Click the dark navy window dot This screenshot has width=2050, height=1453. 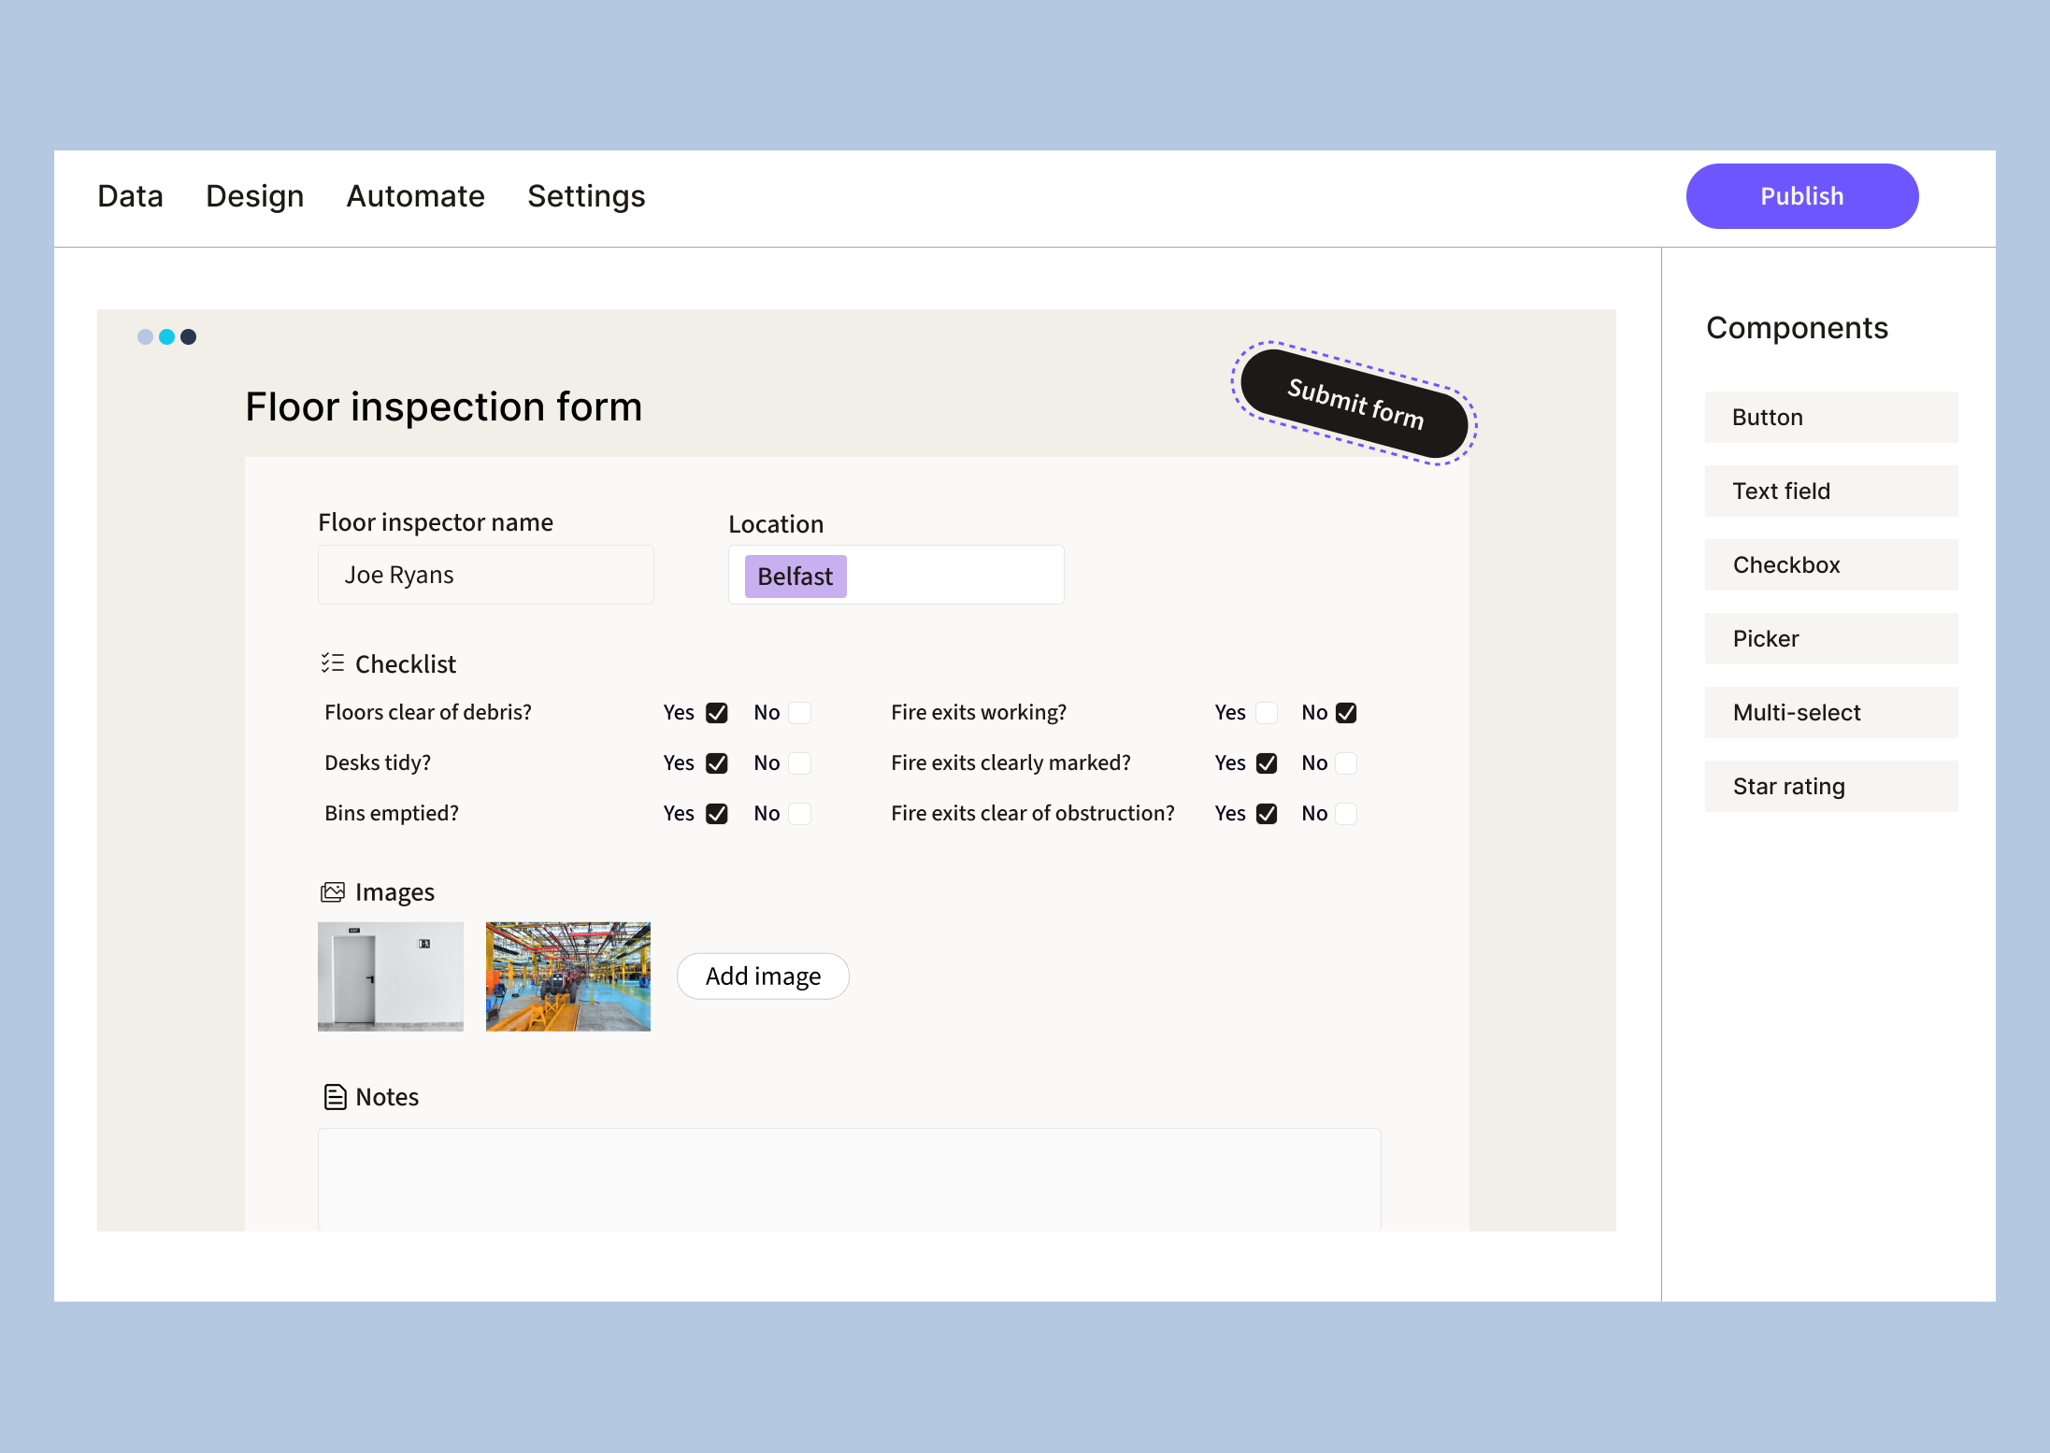pyautogui.click(x=188, y=337)
